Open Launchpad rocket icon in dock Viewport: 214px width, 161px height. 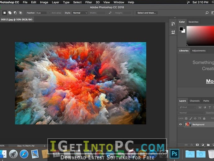[13, 154]
